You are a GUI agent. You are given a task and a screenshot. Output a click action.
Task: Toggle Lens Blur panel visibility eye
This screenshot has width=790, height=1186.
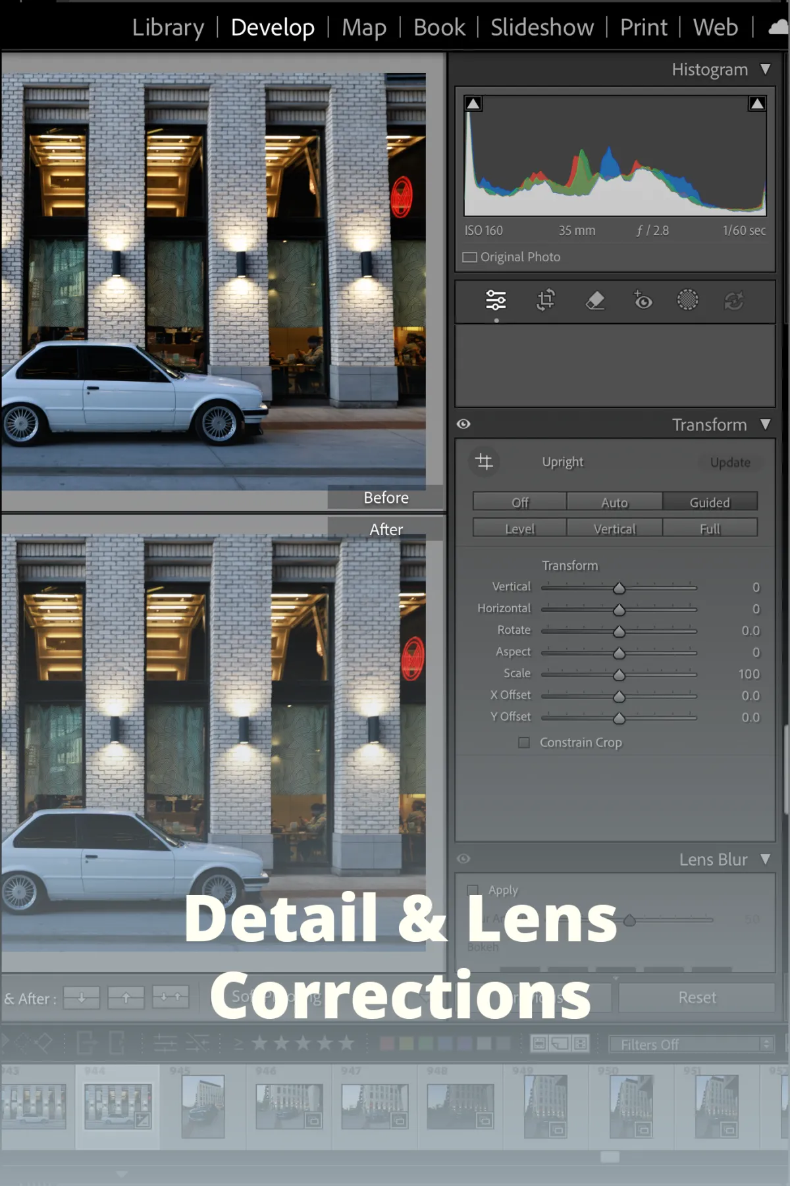[463, 858]
